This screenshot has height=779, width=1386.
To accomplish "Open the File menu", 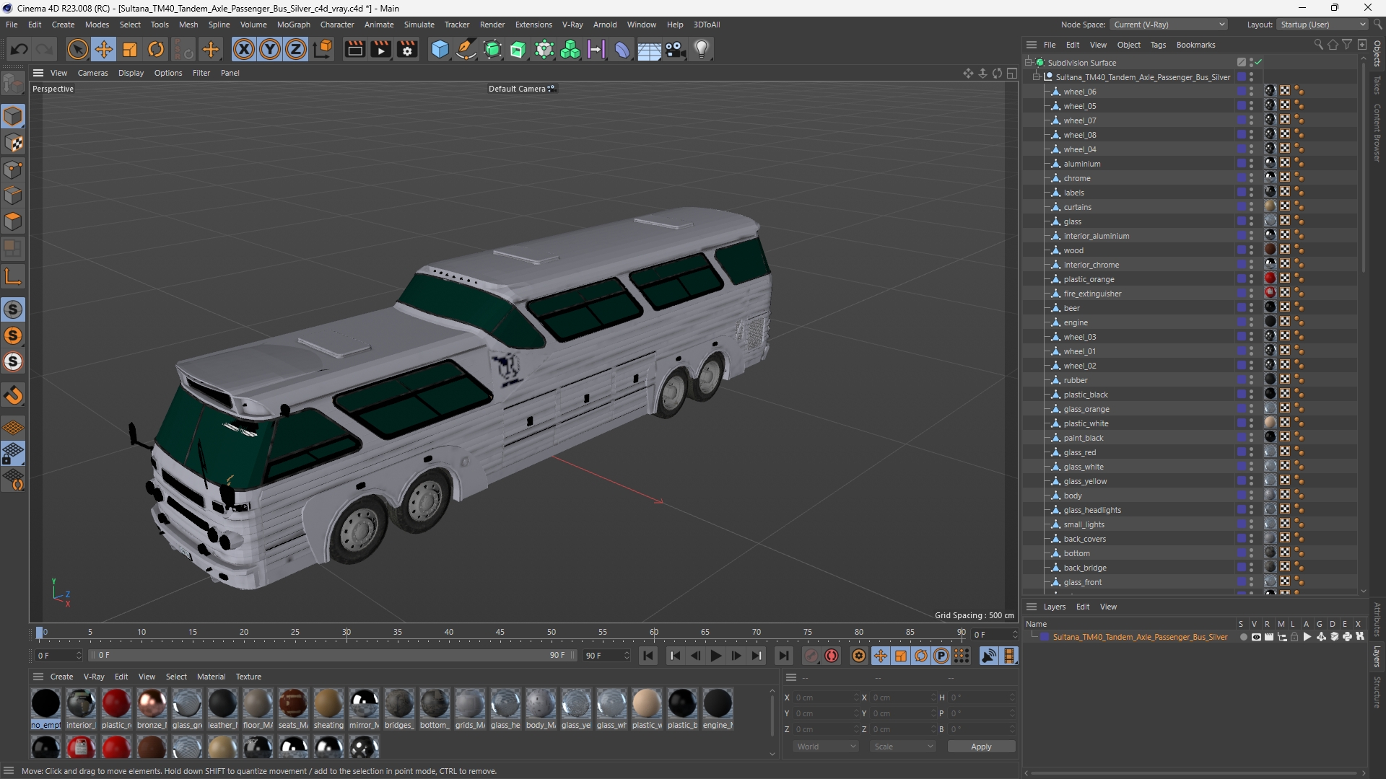I will [12, 25].
